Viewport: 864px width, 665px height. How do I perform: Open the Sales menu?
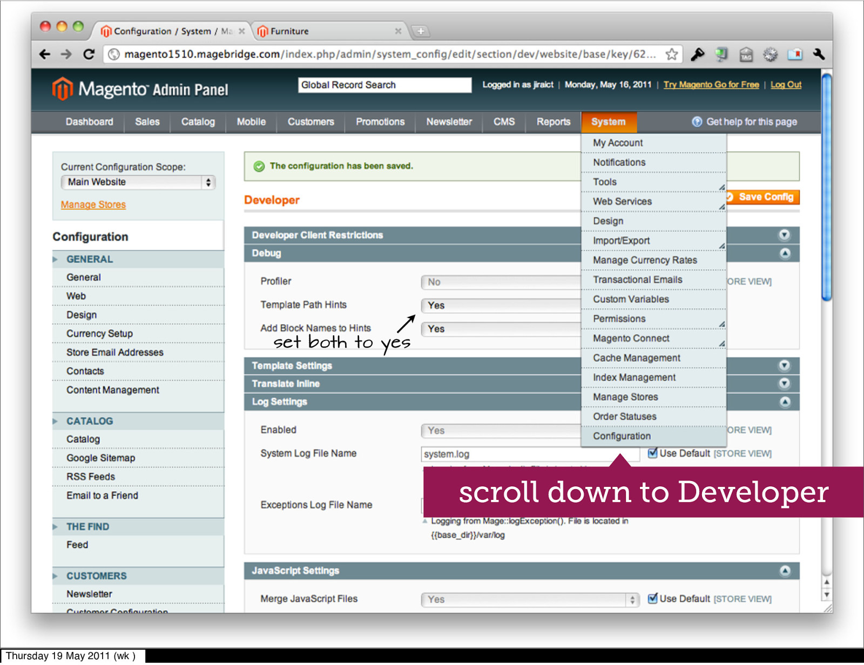(x=147, y=122)
